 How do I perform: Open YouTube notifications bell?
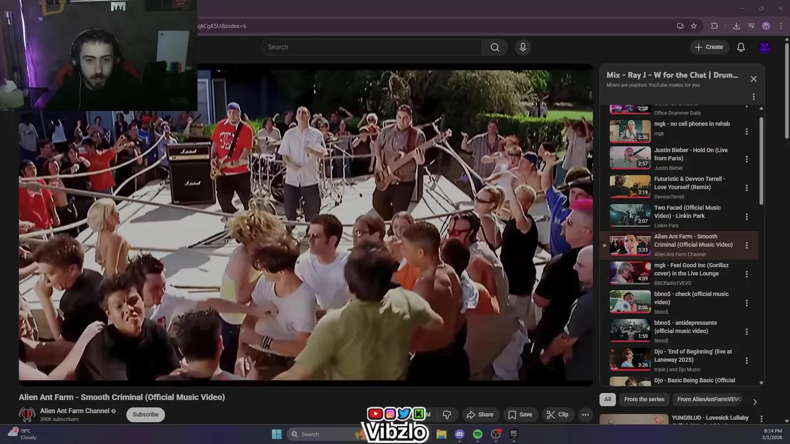pyautogui.click(x=741, y=47)
